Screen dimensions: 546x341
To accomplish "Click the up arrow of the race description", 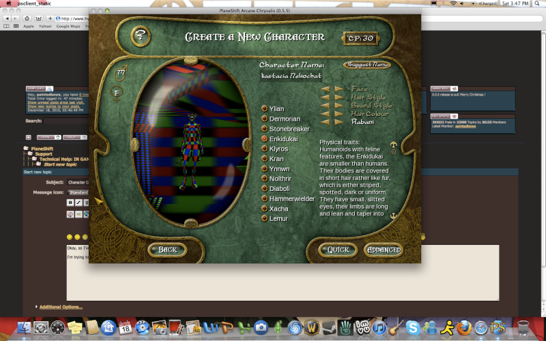I will point(394,145).
